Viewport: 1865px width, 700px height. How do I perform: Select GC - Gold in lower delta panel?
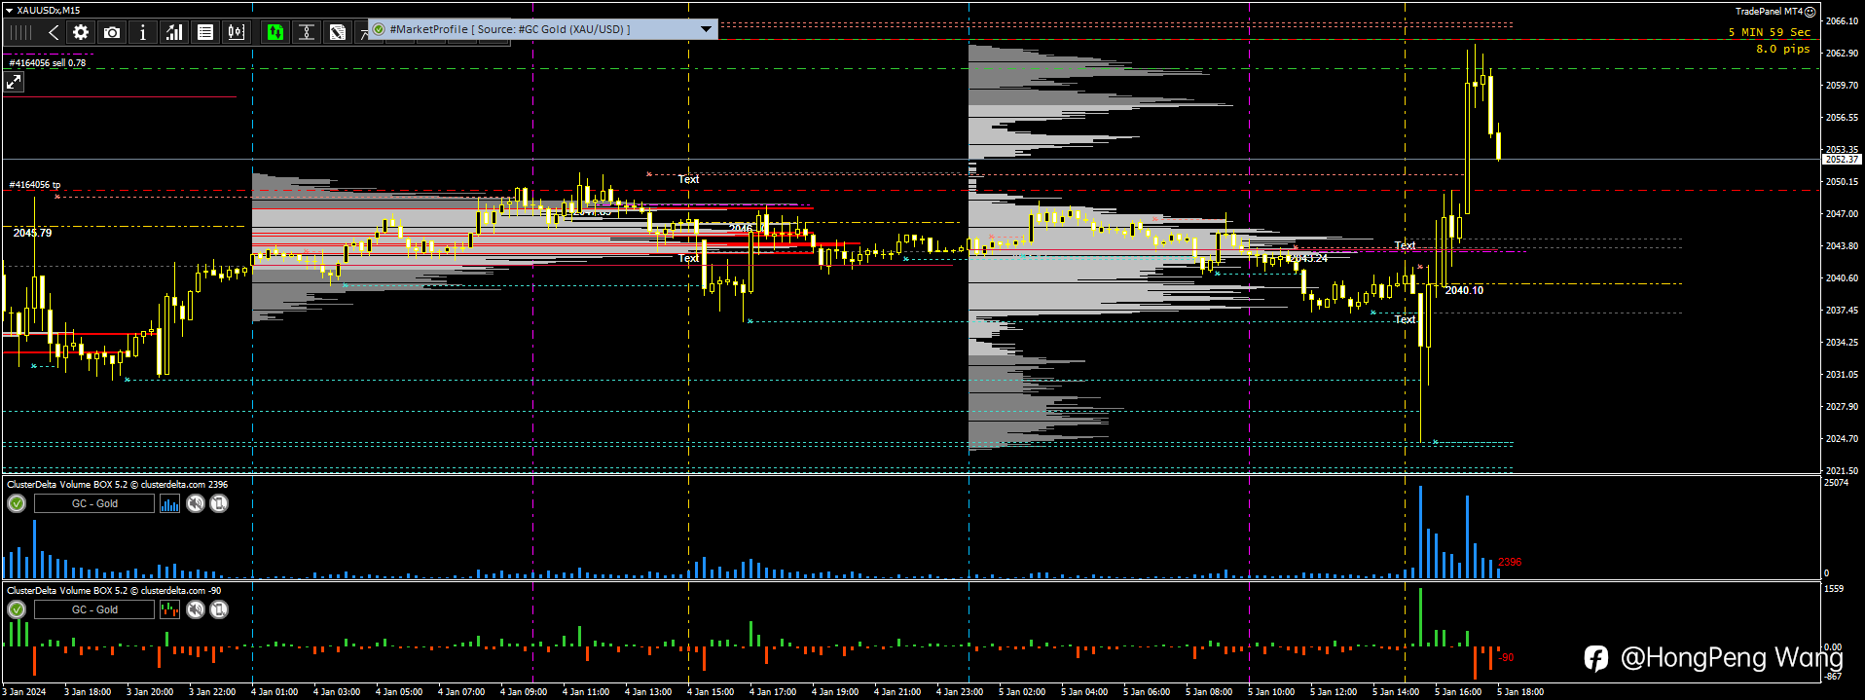pos(94,609)
